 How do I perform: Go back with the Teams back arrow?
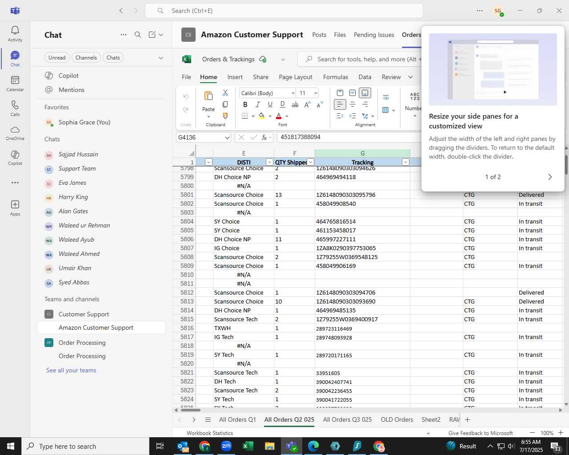(x=121, y=11)
